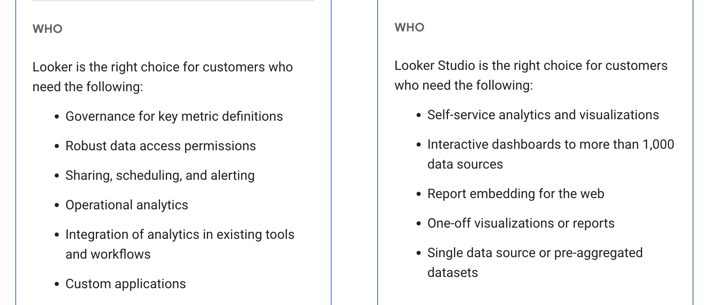Click the "Looker is the right choice" paragraph
Viewport: 714px width, 305px height.
pos(163,77)
